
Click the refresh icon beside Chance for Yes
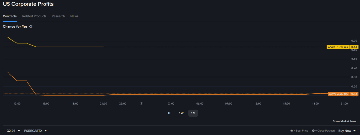pyautogui.click(x=31, y=27)
